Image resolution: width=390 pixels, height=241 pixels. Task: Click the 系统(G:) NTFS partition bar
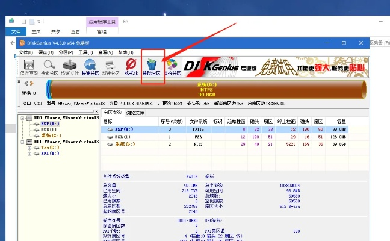206,89
